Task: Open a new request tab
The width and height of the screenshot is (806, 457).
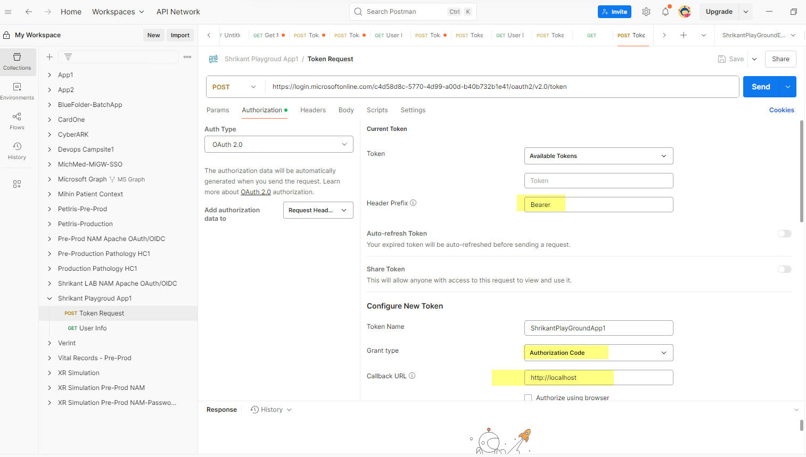Action: point(684,35)
